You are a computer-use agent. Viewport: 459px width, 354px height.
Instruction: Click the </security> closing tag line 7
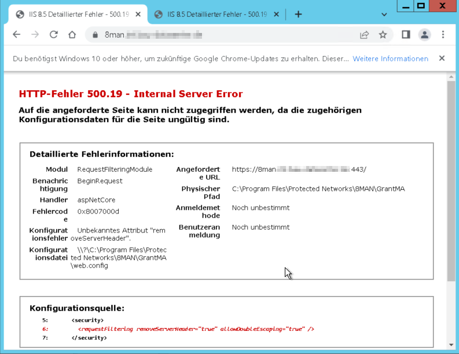click(x=89, y=338)
